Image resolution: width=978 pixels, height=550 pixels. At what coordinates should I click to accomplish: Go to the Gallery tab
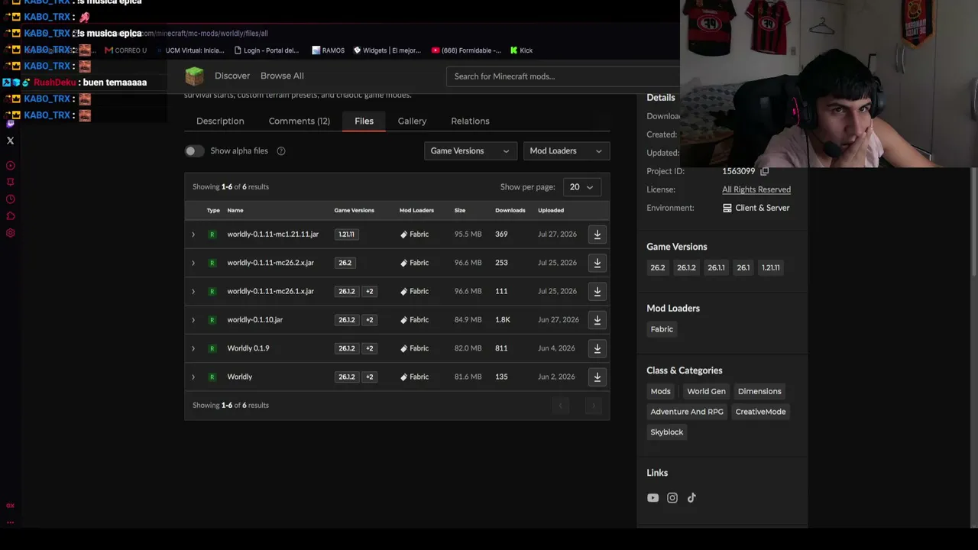412,121
